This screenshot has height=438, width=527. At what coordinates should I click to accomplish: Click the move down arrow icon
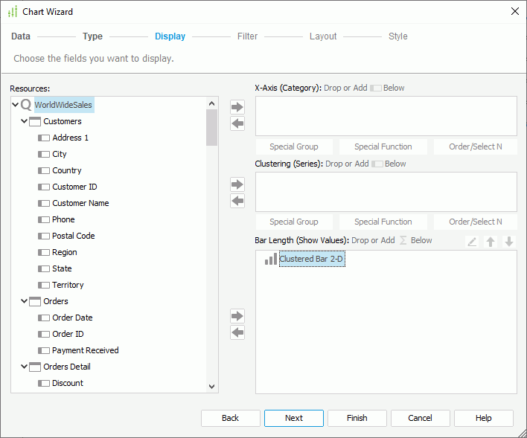(509, 242)
